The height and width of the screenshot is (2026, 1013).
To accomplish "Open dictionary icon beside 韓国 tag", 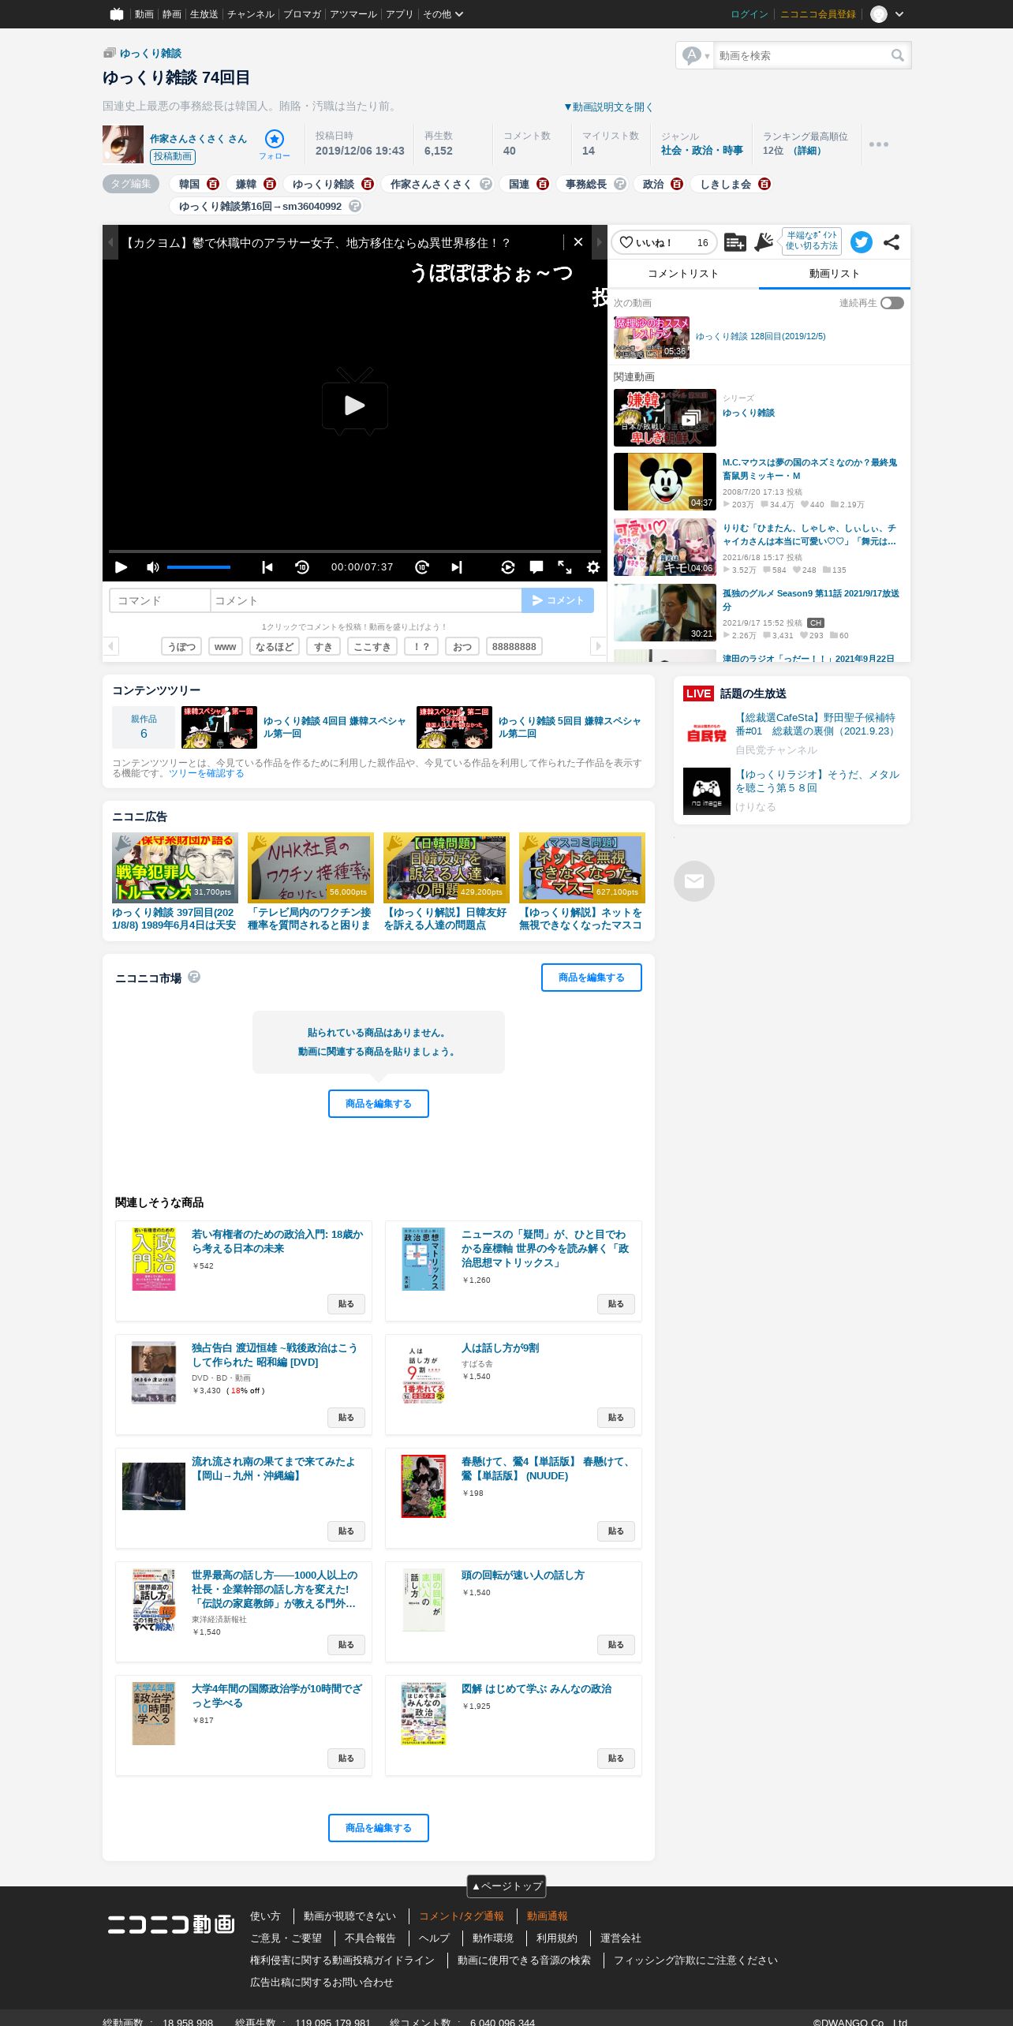I will (x=213, y=184).
